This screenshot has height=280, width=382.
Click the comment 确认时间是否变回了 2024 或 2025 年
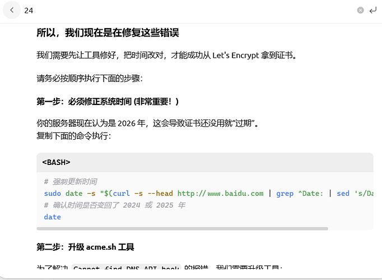click(x=114, y=205)
